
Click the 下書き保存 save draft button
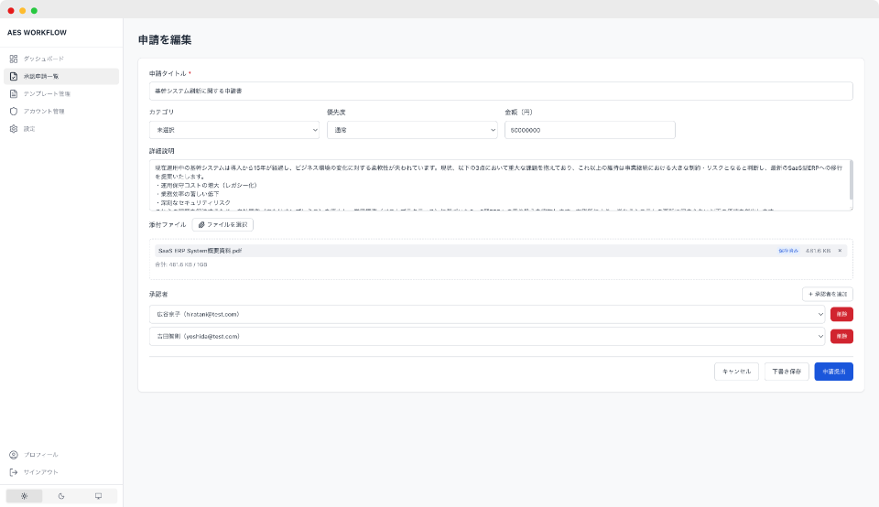[787, 372]
